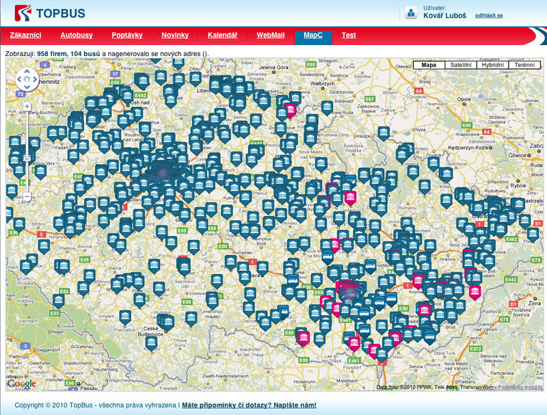547x415 pixels.
Task: Pan the map right with arrow control
Action: click(36, 79)
